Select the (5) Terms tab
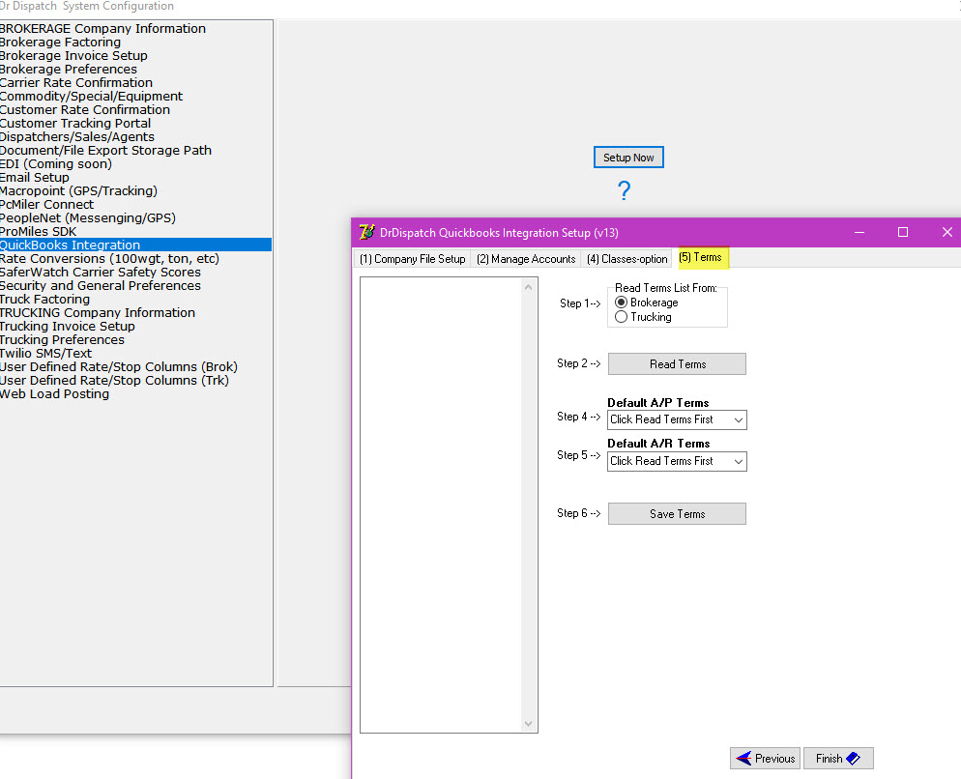The image size is (961, 779). 701,257
